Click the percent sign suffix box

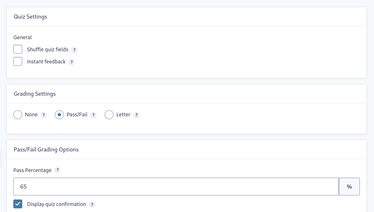(x=349, y=187)
